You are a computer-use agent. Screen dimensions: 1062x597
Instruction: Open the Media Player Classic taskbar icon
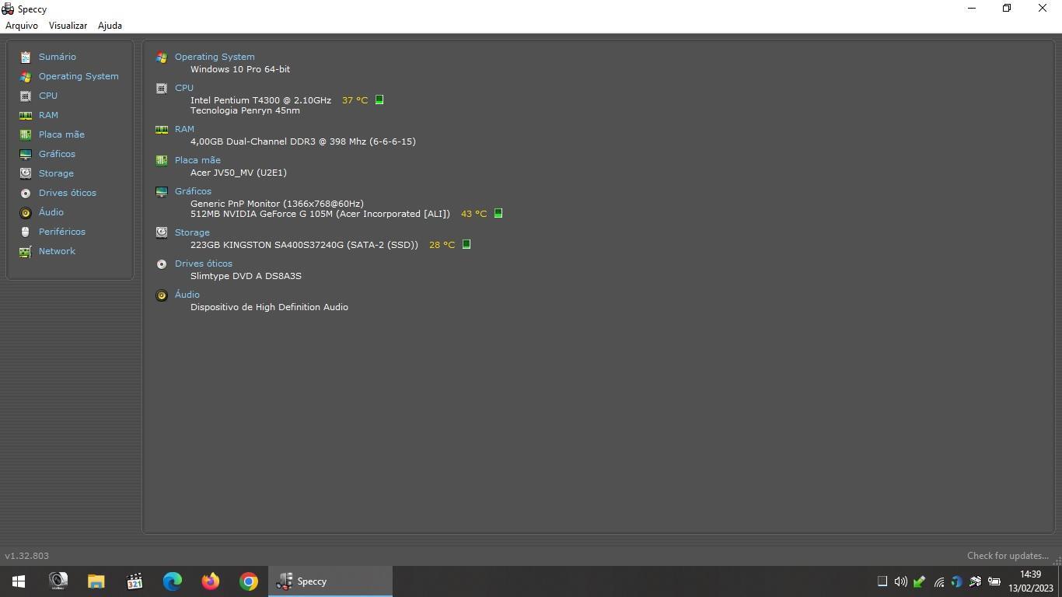click(134, 581)
